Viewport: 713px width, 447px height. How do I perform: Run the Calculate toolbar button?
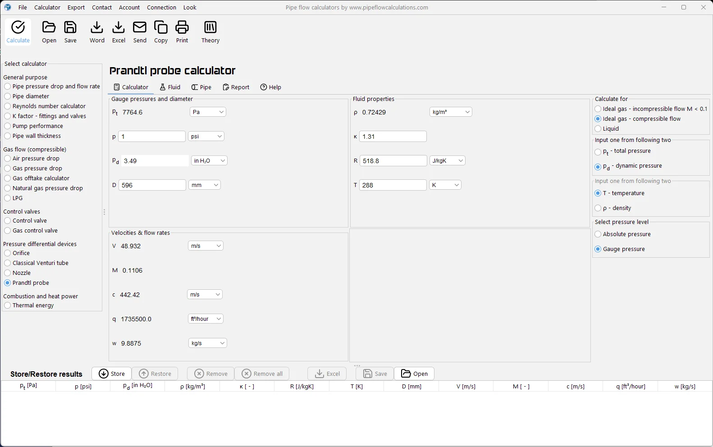18,32
